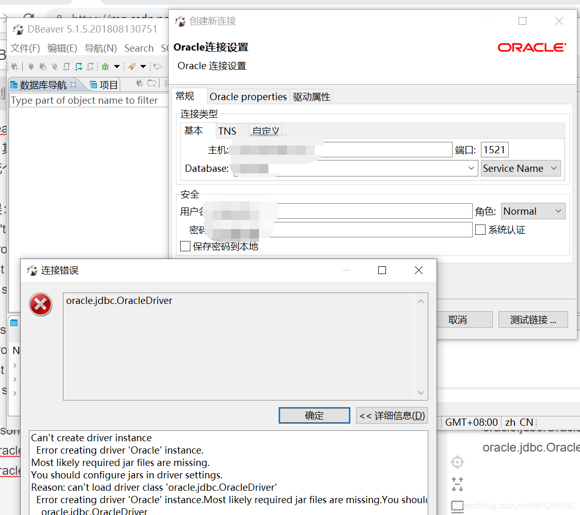Click the reconnect icon in the toolbar

pos(43,66)
